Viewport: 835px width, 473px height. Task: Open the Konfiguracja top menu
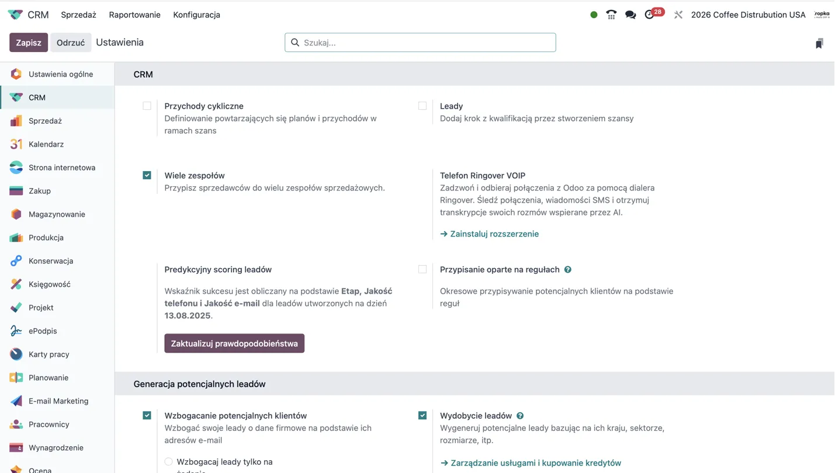click(x=196, y=15)
